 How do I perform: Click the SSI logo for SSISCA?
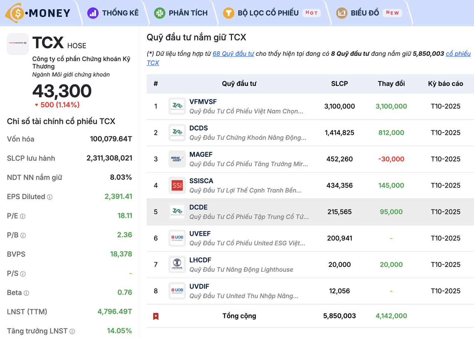pos(177,185)
